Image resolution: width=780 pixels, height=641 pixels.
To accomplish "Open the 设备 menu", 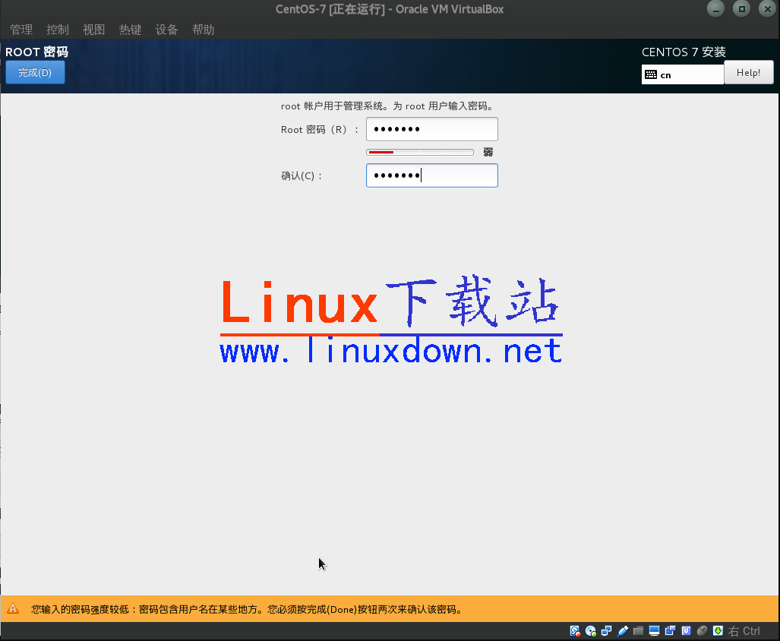I will (166, 30).
